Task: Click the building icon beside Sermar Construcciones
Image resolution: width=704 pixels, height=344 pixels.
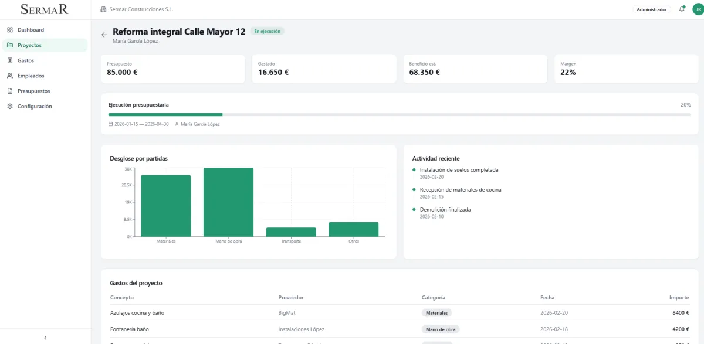Action: [x=104, y=9]
